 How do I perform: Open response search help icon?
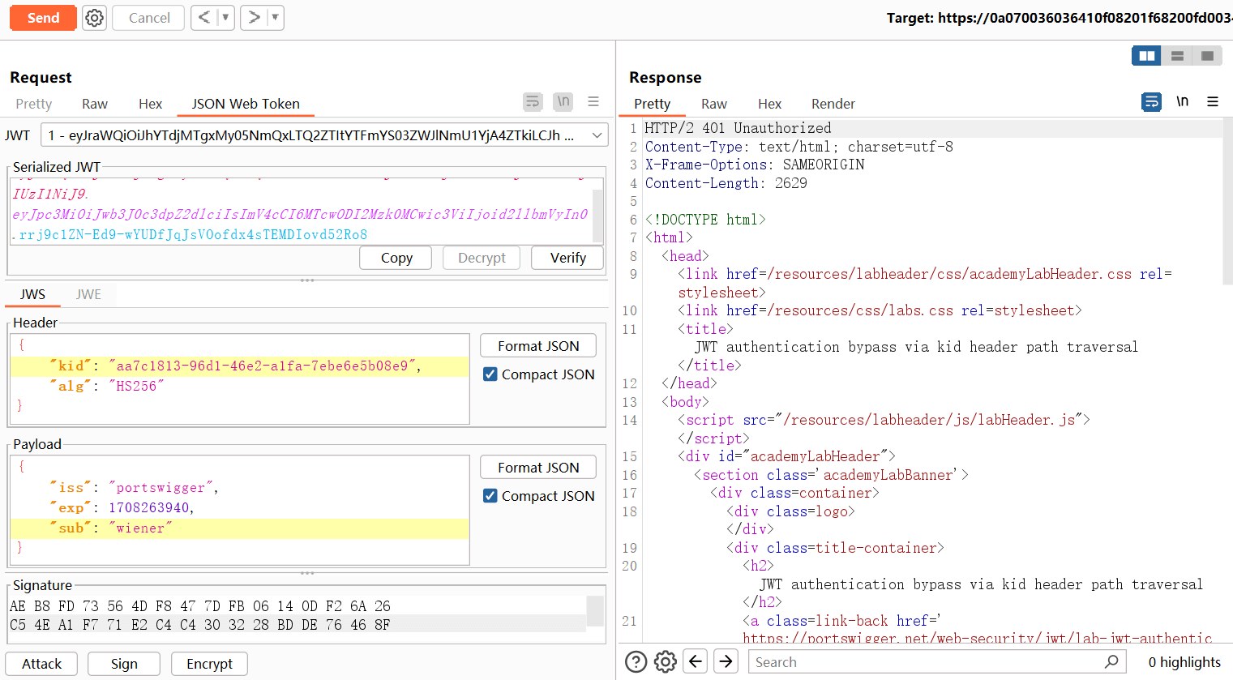(636, 662)
